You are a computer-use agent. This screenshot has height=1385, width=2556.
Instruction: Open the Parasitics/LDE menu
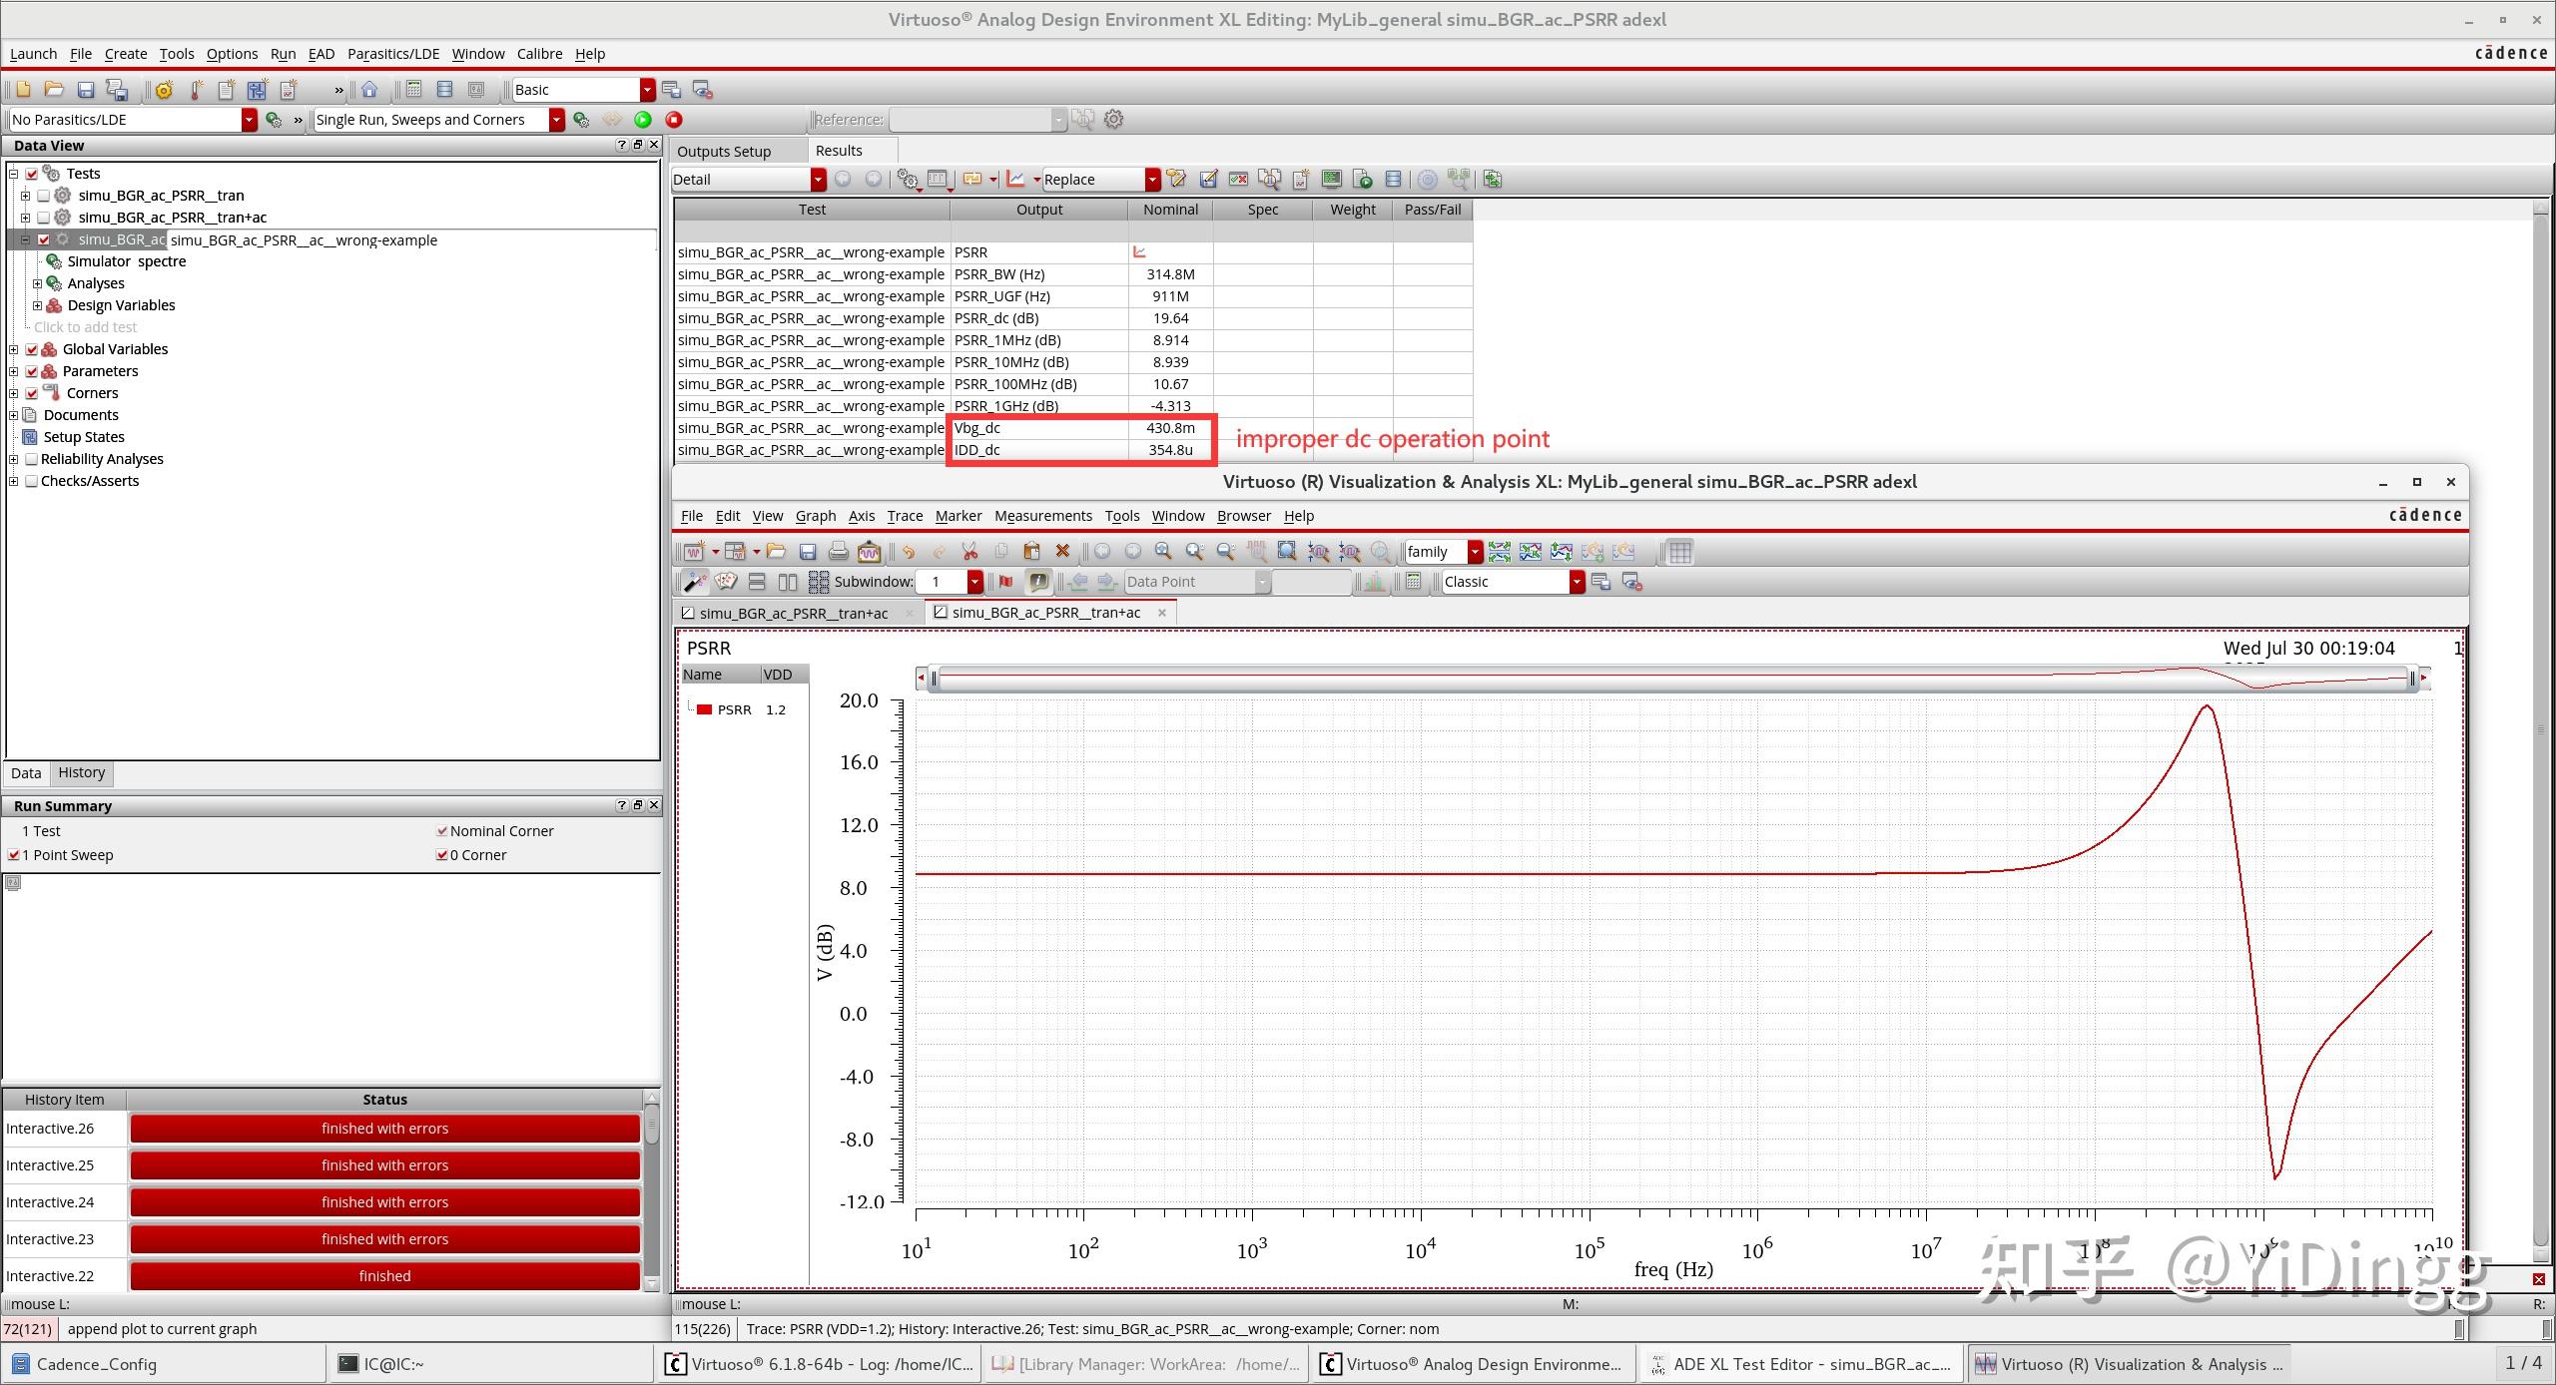click(x=392, y=54)
